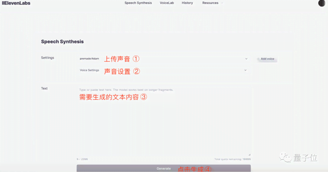The height and width of the screenshot is (172, 328).
Task: Click the Add voice button
Action: tap(267, 59)
